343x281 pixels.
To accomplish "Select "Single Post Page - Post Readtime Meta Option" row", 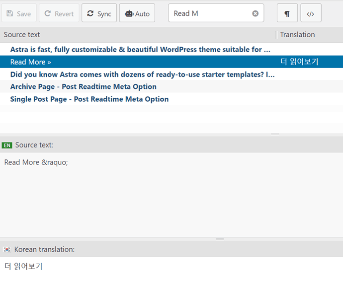I will click(x=171, y=99).
